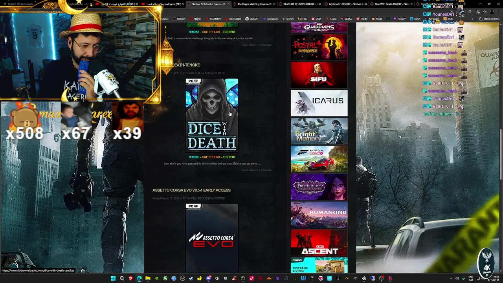The image size is (503, 283).
Task: Open Pathfinder Wrath of the Righteous banner
Action: tap(319, 187)
